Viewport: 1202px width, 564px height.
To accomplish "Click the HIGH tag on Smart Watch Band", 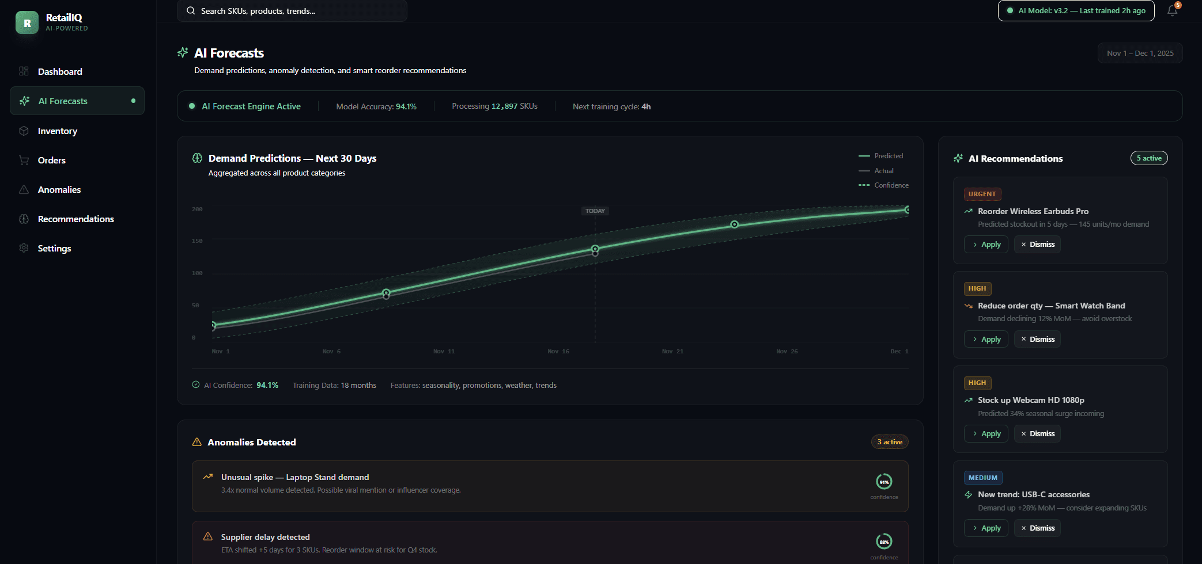I will tap(977, 288).
